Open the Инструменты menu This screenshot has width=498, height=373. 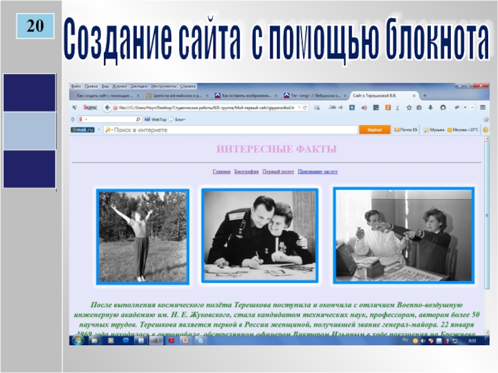coord(164,86)
